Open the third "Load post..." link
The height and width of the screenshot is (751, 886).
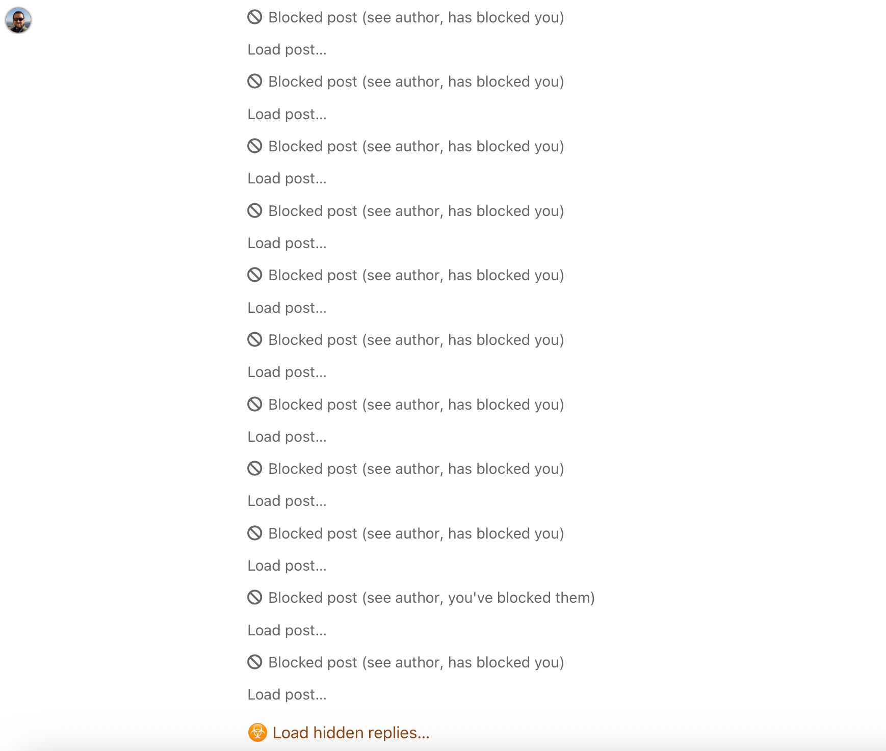click(287, 178)
